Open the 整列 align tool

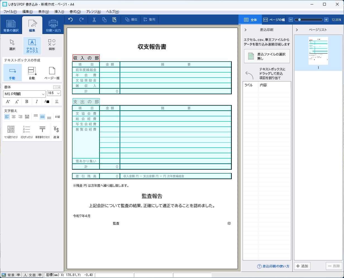(149, 20)
